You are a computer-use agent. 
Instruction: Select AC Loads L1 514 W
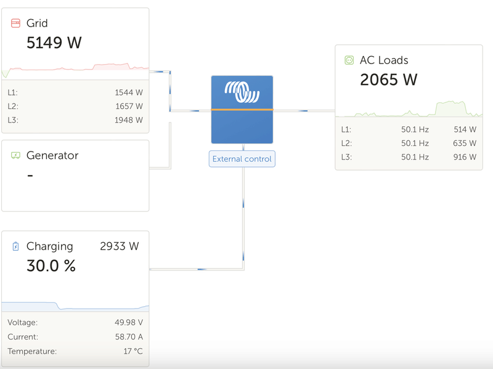465,129
